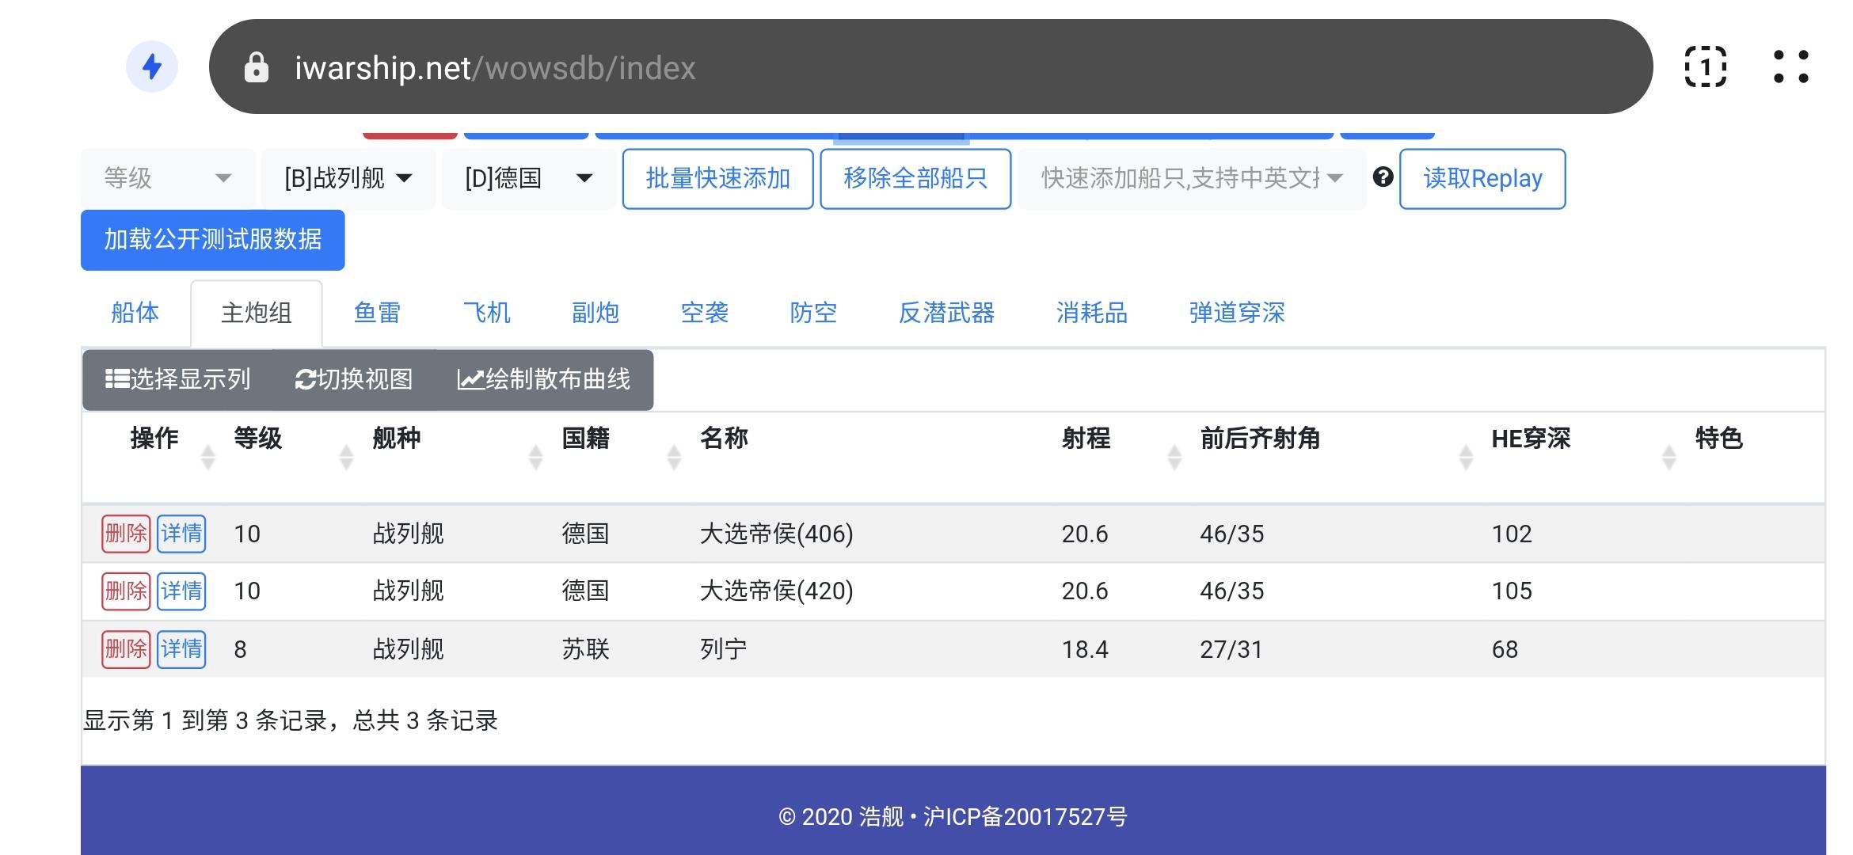The width and height of the screenshot is (1853, 855).
Task: Click 选择显示列 column chooser
Action: [x=178, y=380]
